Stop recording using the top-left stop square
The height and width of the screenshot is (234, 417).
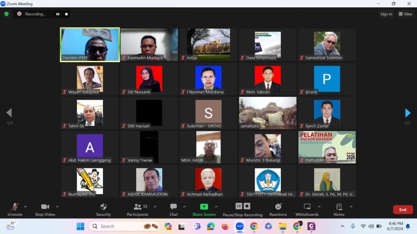66,14
